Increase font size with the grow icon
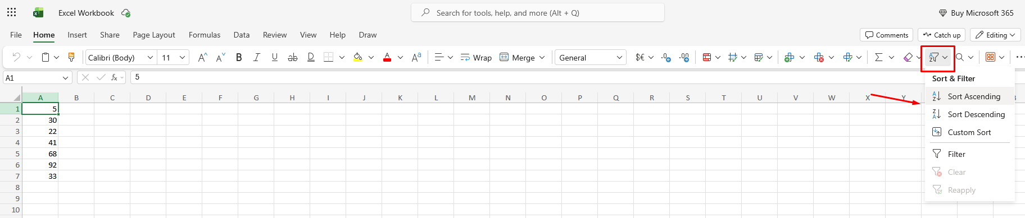Viewport: 1025px width, 218px height. click(x=203, y=57)
